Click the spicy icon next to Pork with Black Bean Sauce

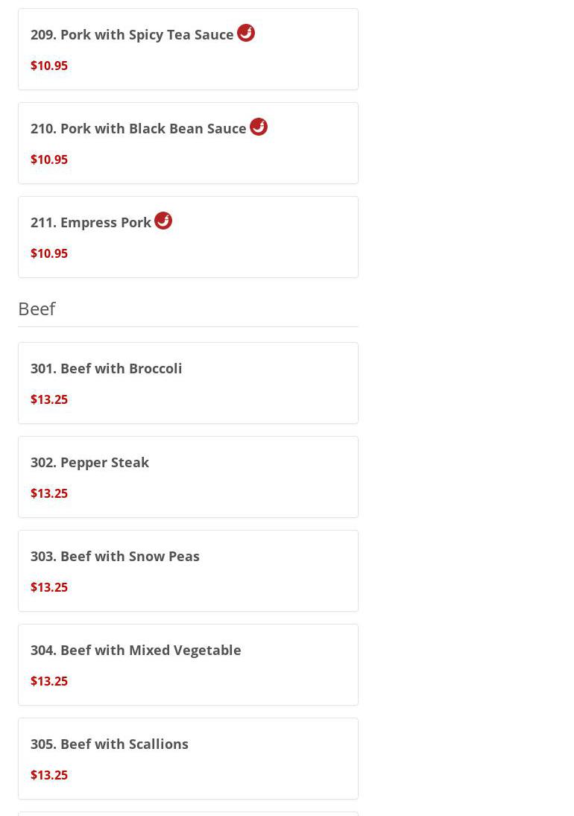[259, 127]
